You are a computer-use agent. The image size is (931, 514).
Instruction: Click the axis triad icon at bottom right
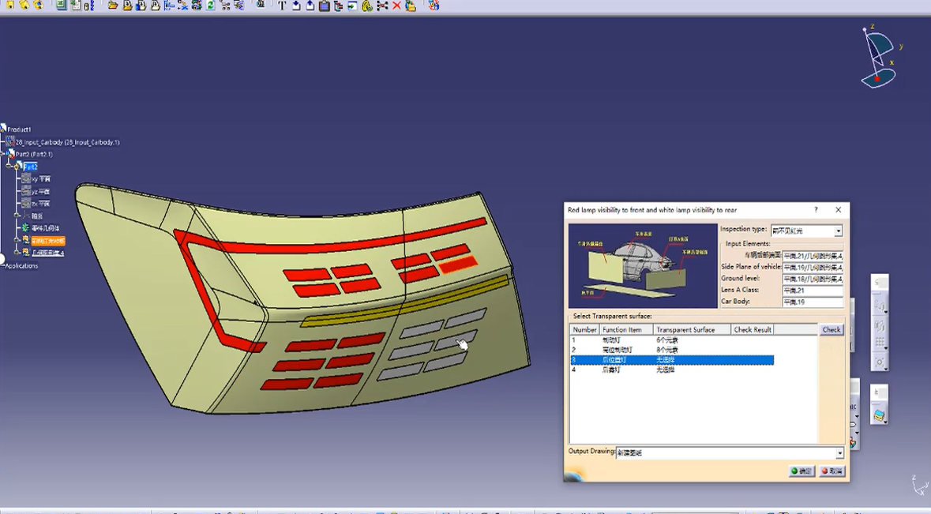click(x=918, y=484)
